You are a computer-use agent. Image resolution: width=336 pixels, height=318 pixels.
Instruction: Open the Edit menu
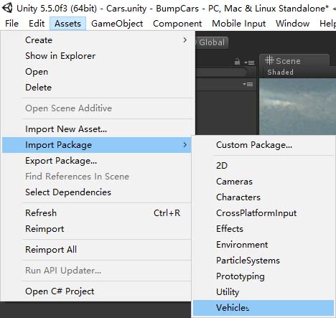[x=37, y=24]
